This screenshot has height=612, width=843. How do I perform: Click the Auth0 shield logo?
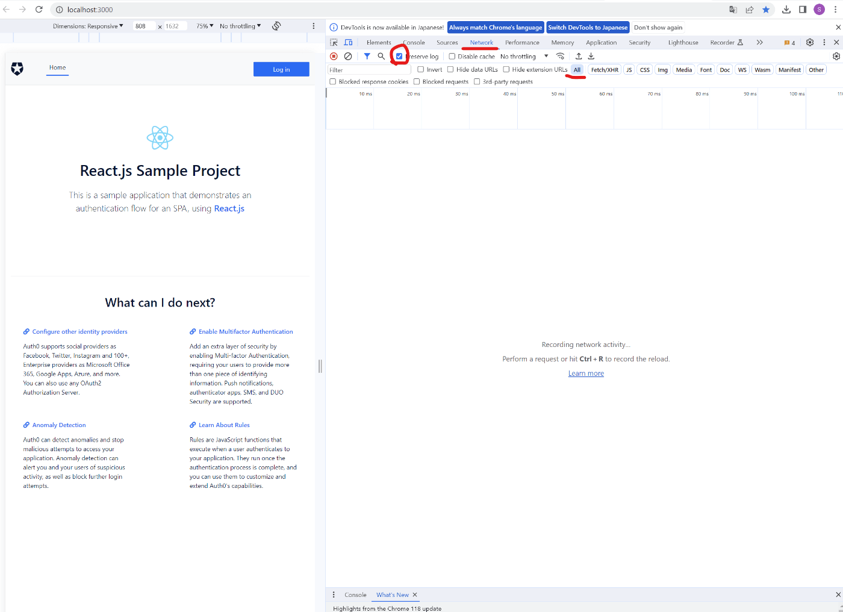(x=17, y=69)
